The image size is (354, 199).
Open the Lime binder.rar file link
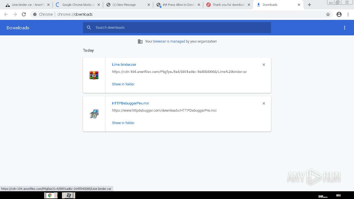[124, 65]
